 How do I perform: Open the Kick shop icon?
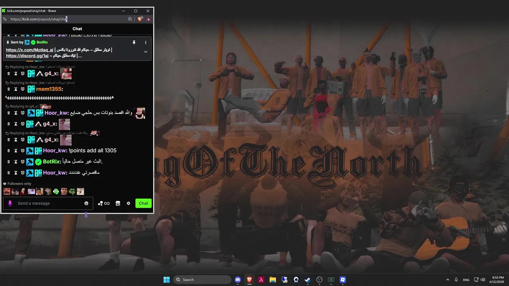point(118,203)
